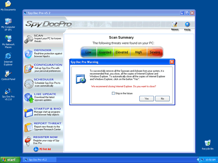Select the Configuration icon in sidebar
This screenshot has width=218, height=163.
click(x=28, y=69)
